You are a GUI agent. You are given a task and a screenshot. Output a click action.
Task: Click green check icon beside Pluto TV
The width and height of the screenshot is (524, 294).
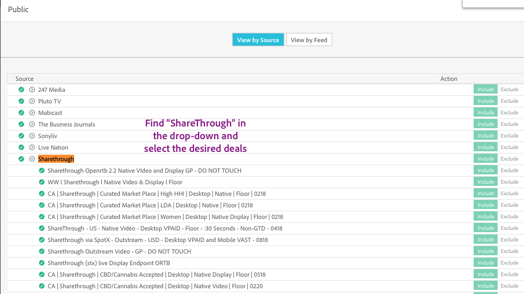tap(21, 101)
